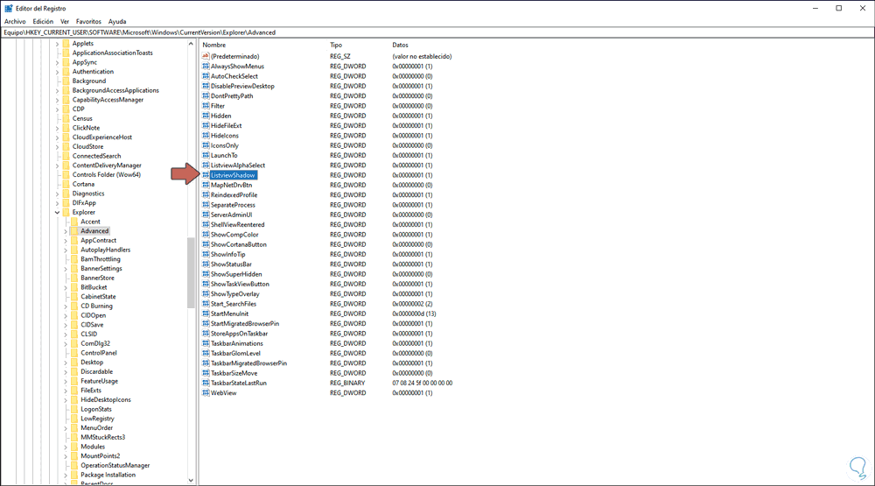Select the DisablePreviewDesktop DWORD icon

(x=206, y=86)
